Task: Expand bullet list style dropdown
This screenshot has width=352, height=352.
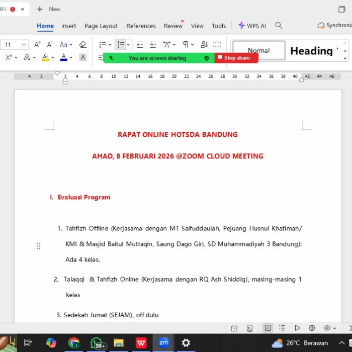Action: tap(110, 45)
